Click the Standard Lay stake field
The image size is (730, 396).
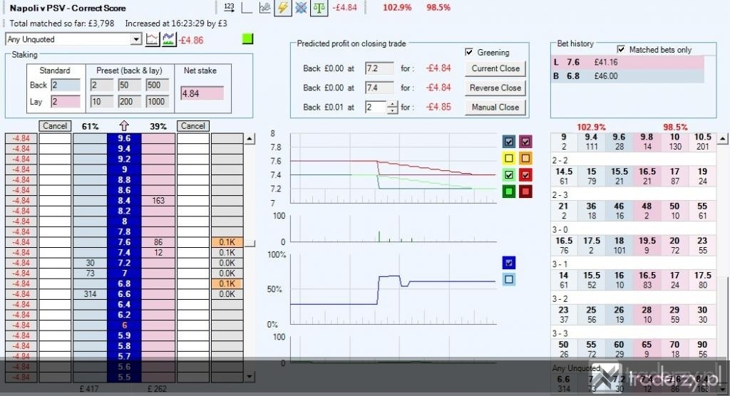[66, 101]
